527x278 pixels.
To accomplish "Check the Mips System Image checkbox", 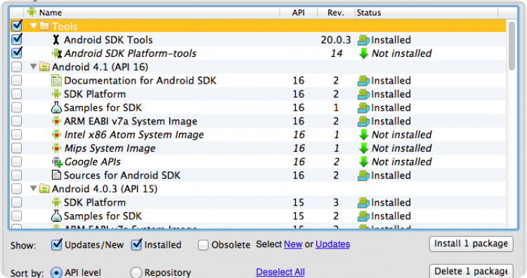I will coord(16,148).
